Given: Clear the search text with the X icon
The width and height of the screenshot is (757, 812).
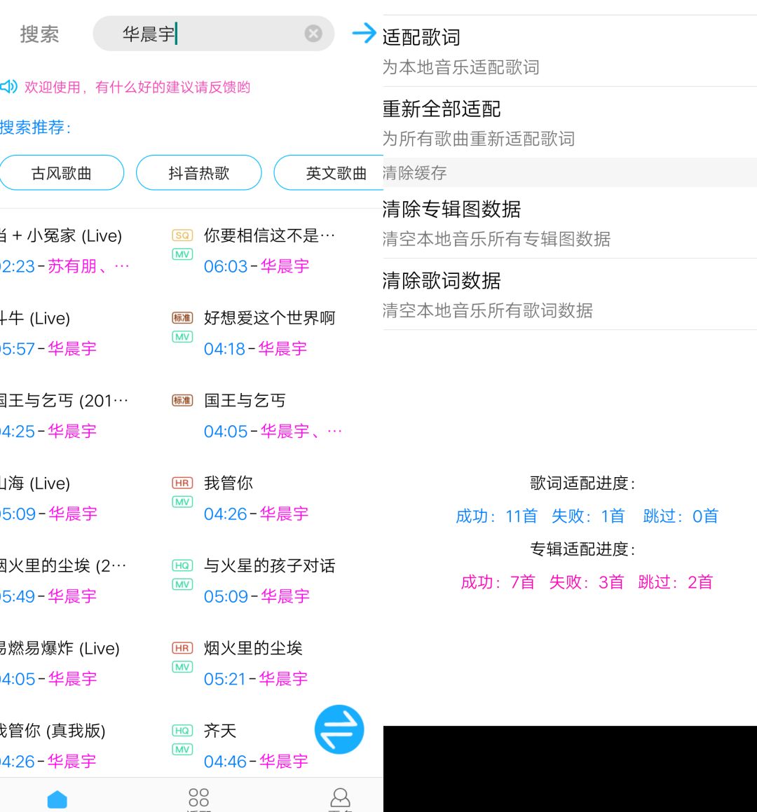Looking at the screenshot, I should [x=313, y=33].
